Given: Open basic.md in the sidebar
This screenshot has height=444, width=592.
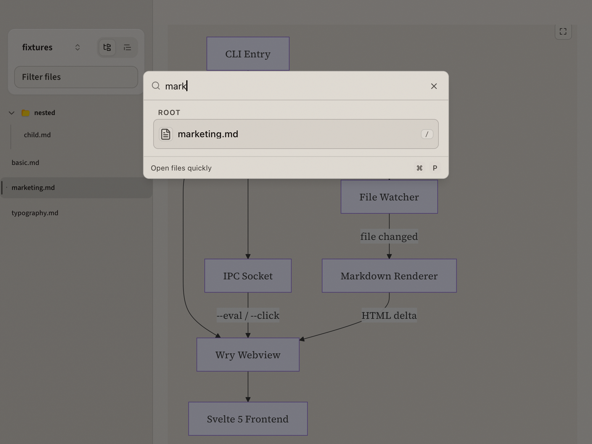Looking at the screenshot, I should pyautogui.click(x=25, y=162).
